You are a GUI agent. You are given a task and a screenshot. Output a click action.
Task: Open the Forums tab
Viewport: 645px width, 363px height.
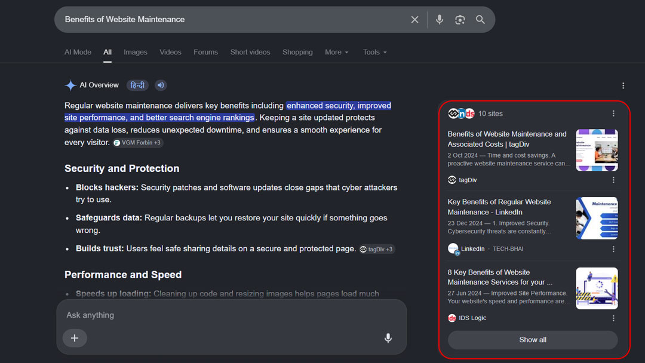click(x=205, y=52)
